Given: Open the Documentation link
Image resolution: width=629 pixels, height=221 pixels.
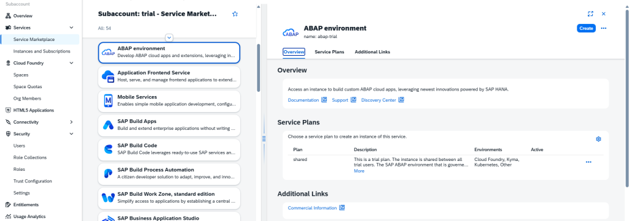Looking at the screenshot, I should click(x=303, y=100).
